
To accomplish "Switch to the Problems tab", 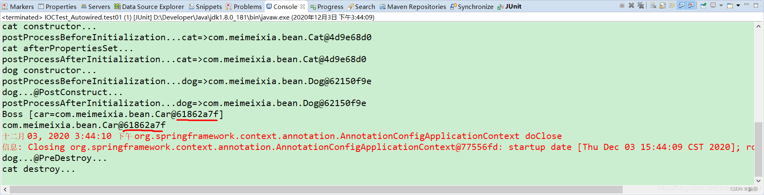I will pyautogui.click(x=244, y=6).
